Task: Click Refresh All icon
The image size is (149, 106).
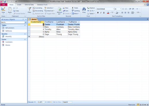Action: tap(59, 11)
